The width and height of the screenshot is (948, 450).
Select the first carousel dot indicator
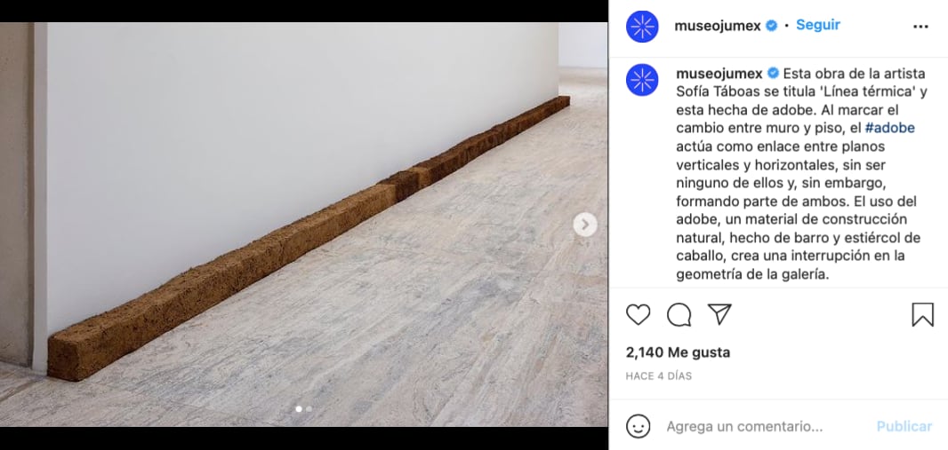pyautogui.click(x=298, y=409)
